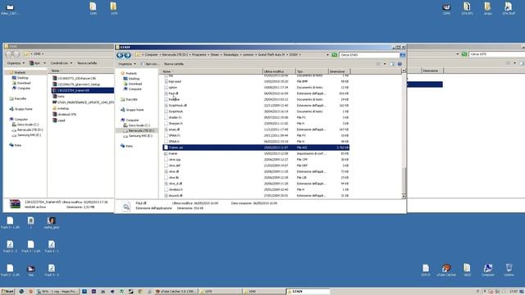The image size is (525, 295).
Task: Toggle the preview pane icon in GTAIV window
Action: pyautogui.click(x=392, y=64)
